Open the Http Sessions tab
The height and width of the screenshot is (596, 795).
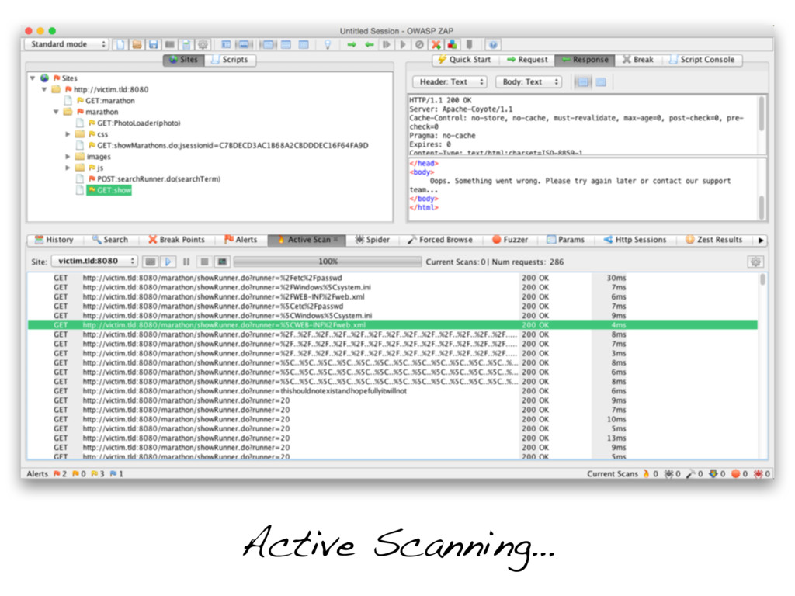coord(635,240)
